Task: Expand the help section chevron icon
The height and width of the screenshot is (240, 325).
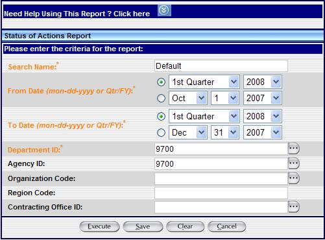Action: coord(164,10)
